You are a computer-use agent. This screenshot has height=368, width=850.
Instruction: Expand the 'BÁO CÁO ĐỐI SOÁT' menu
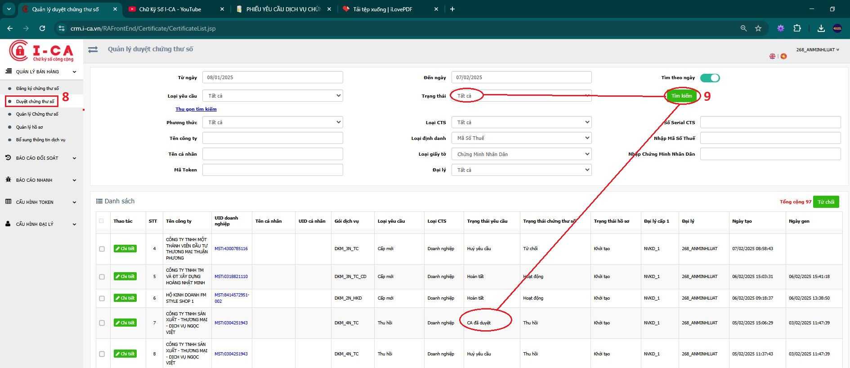[x=41, y=158]
